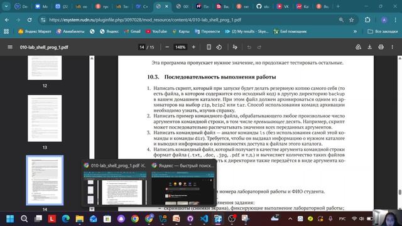Show hidden system tray icons
The height and width of the screenshot is (226, 402).
(290, 218)
